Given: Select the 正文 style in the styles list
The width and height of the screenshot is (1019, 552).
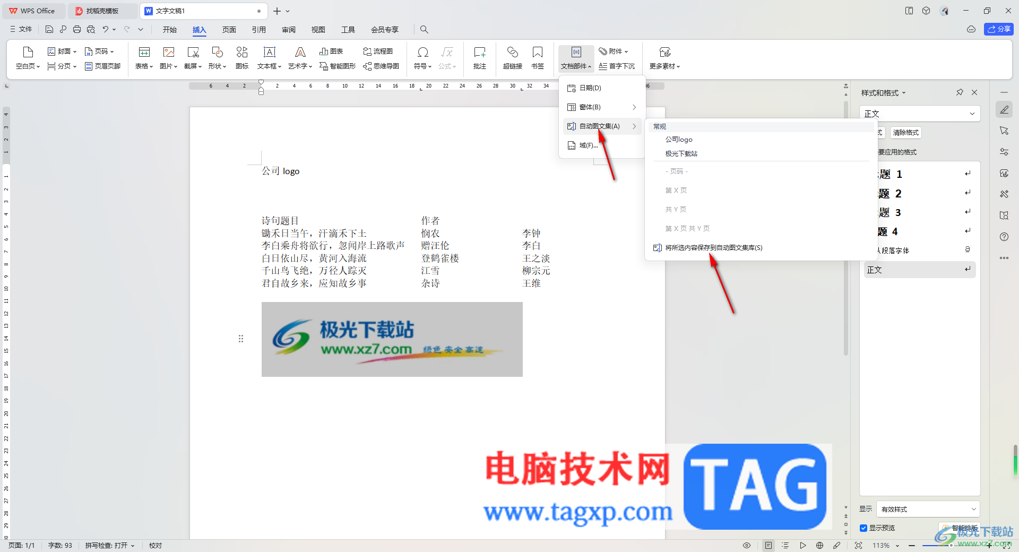Looking at the screenshot, I should (x=919, y=270).
